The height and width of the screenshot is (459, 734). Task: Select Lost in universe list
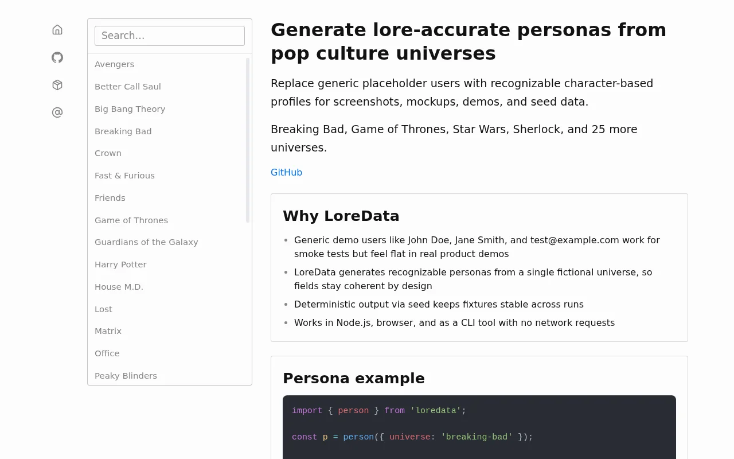(x=103, y=309)
